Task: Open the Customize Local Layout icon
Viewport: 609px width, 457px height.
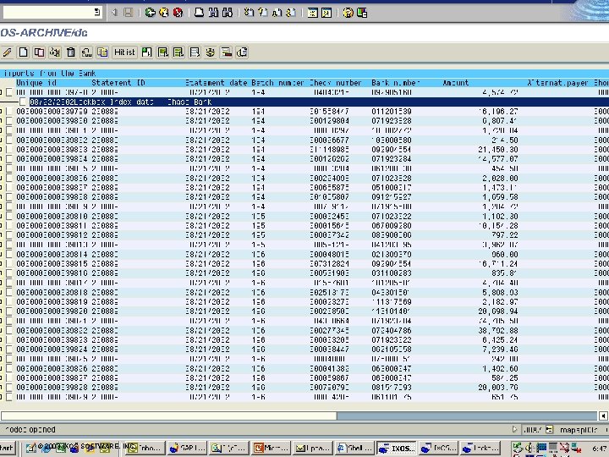Action: (x=362, y=13)
